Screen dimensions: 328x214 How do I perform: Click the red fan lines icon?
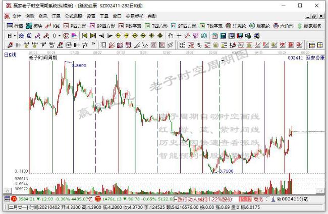pyautogui.click(x=112, y=45)
